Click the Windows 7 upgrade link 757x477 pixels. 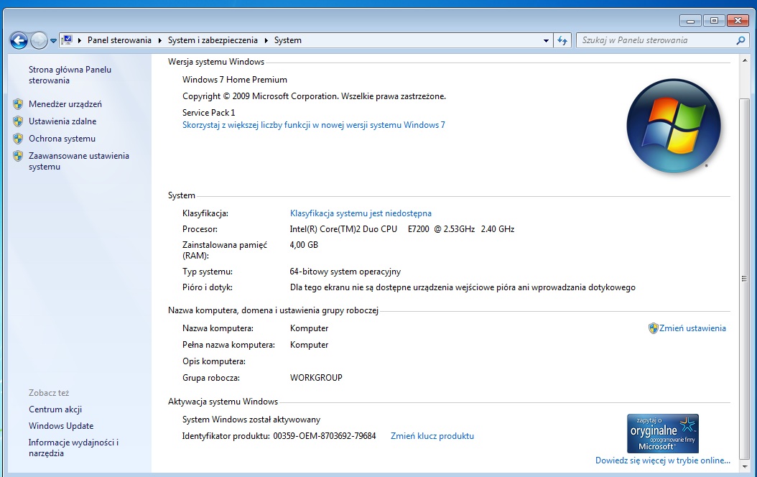(314, 125)
